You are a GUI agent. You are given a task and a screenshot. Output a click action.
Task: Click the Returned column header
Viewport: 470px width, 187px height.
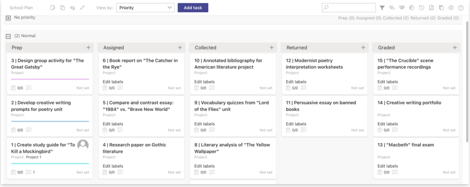325,47
